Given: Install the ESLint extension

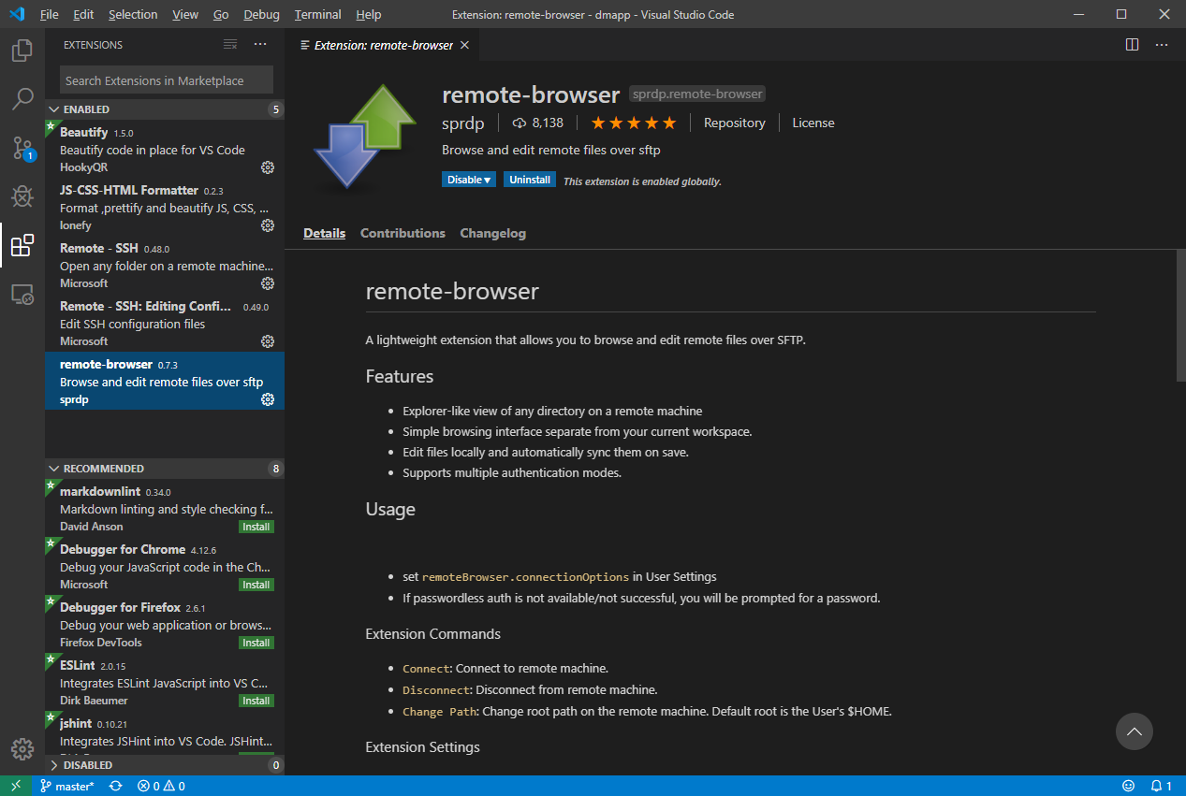Looking at the screenshot, I should point(256,701).
